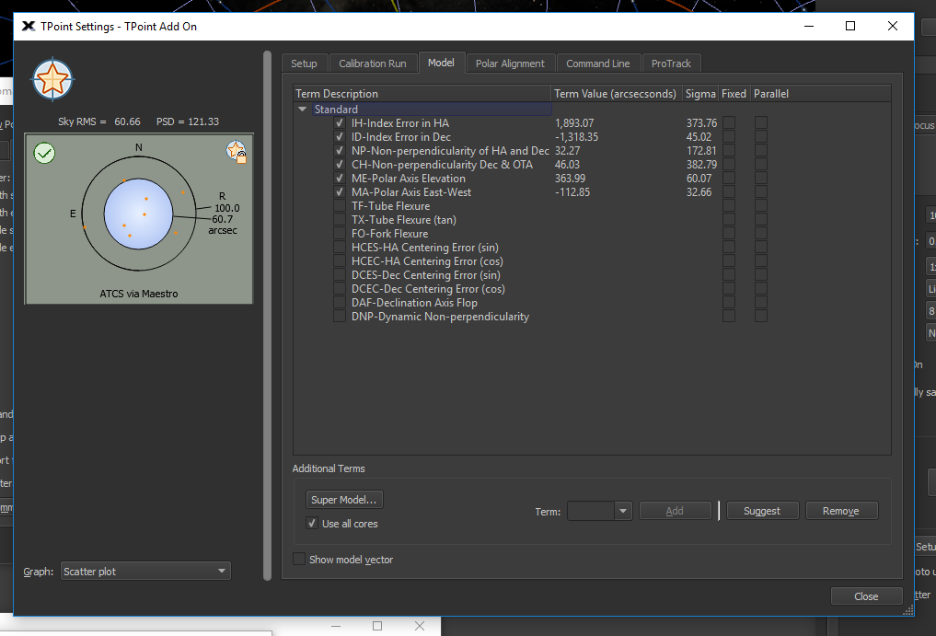936x636 pixels.
Task: Click the Term Description column header
Action: [x=422, y=94]
